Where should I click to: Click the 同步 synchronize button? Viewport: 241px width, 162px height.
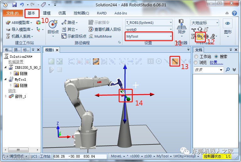[x=181, y=28]
